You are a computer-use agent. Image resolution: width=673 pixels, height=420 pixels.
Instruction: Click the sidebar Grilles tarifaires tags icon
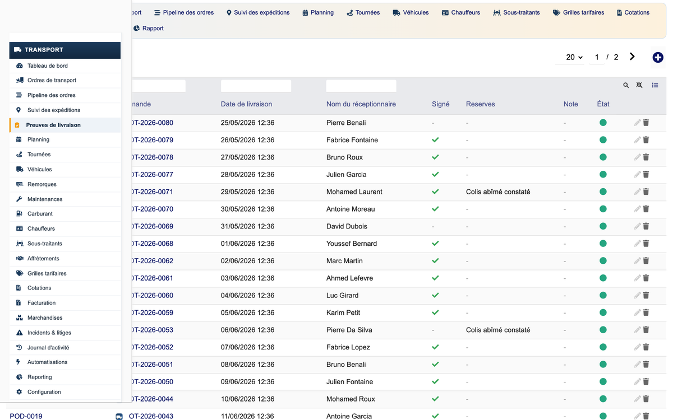coord(19,273)
